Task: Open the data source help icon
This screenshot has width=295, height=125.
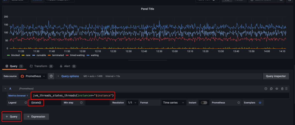Action: pyautogui.click(x=51, y=76)
